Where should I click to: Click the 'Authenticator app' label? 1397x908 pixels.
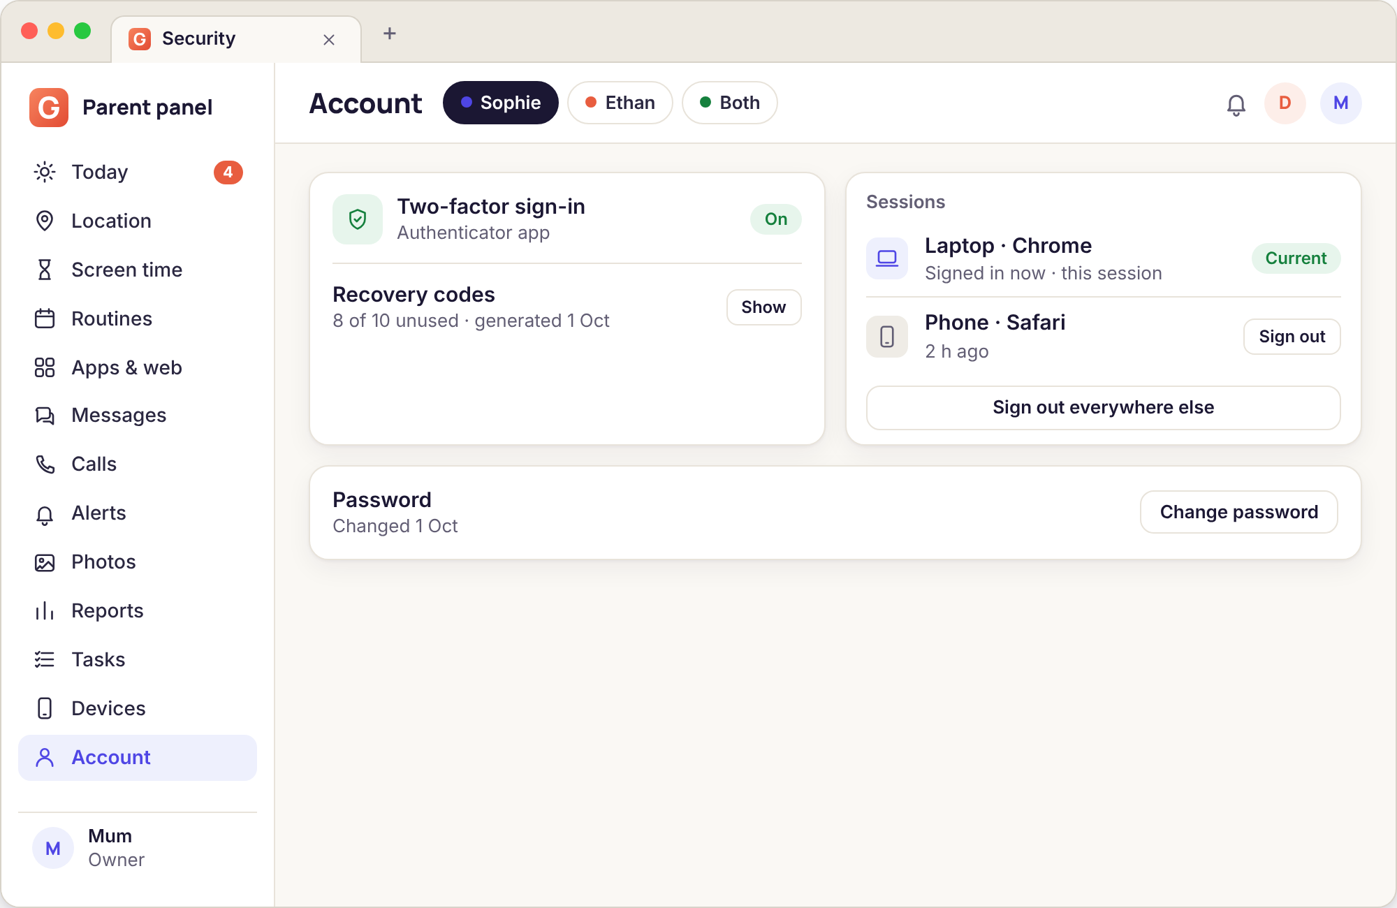(x=474, y=233)
